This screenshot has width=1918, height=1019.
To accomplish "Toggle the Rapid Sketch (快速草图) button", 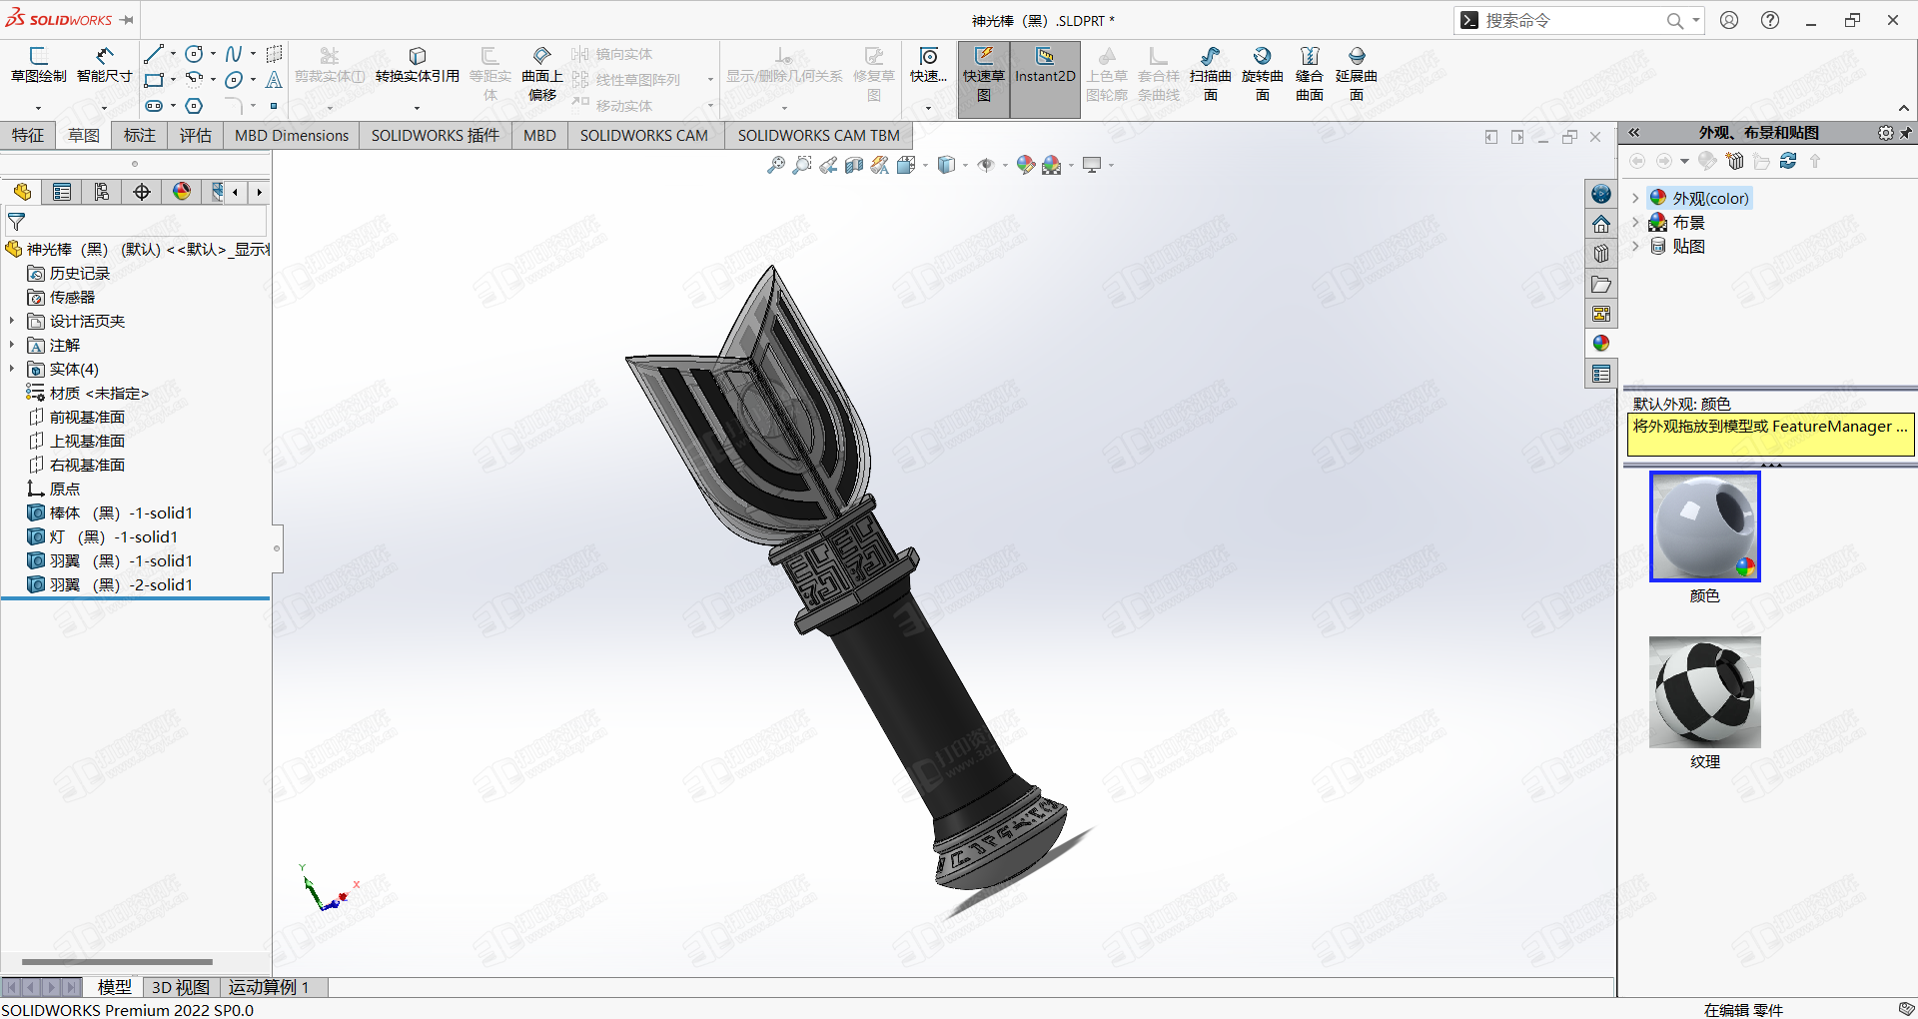I will pyautogui.click(x=984, y=80).
